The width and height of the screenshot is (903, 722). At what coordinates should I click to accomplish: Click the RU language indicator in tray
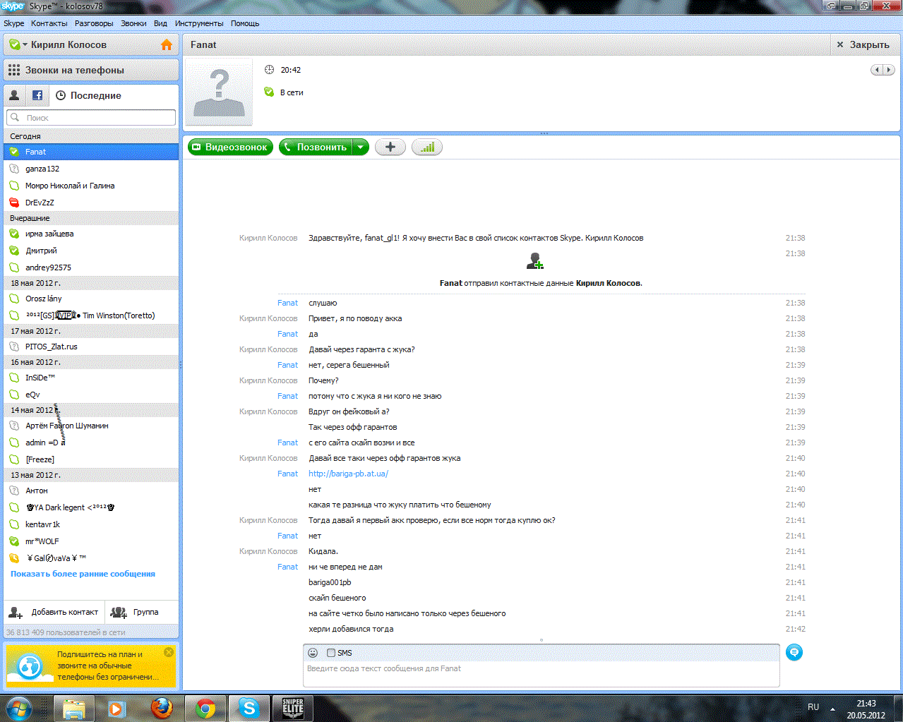click(813, 707)
